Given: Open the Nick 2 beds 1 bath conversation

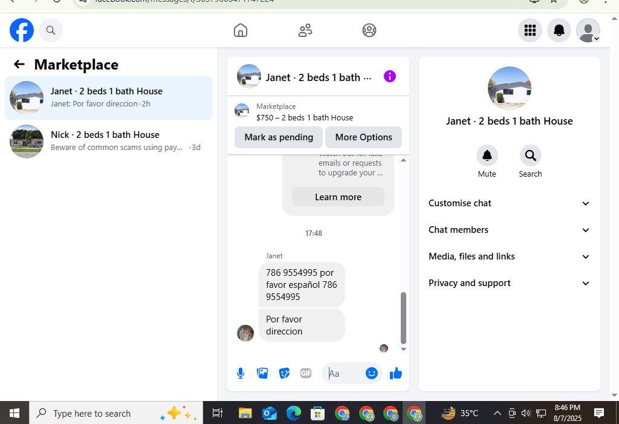Looking at the screenshot, I should pos(109,141).
